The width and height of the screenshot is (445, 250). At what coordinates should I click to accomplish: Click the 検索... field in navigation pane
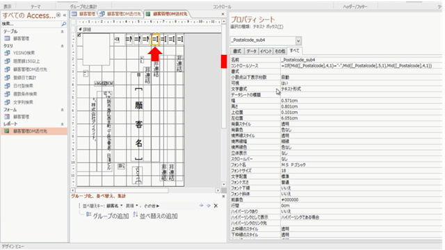(x=31, y=24)
